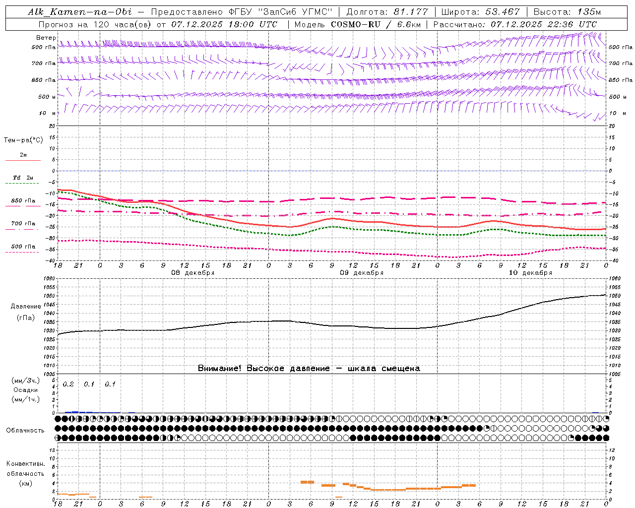Click the Тем-ра(°C) axis label
Image resolution: width=635 pixels, height=508 pixels.
click(x=23, y=140)
